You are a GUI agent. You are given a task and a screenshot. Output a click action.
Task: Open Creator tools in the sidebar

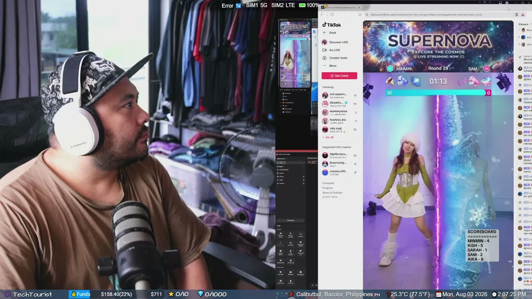[335, 58]
